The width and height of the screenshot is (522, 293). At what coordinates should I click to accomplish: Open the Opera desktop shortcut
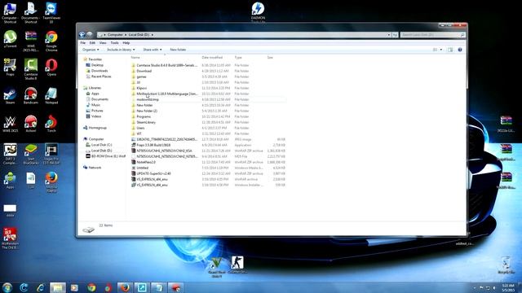tap(51, 67)
